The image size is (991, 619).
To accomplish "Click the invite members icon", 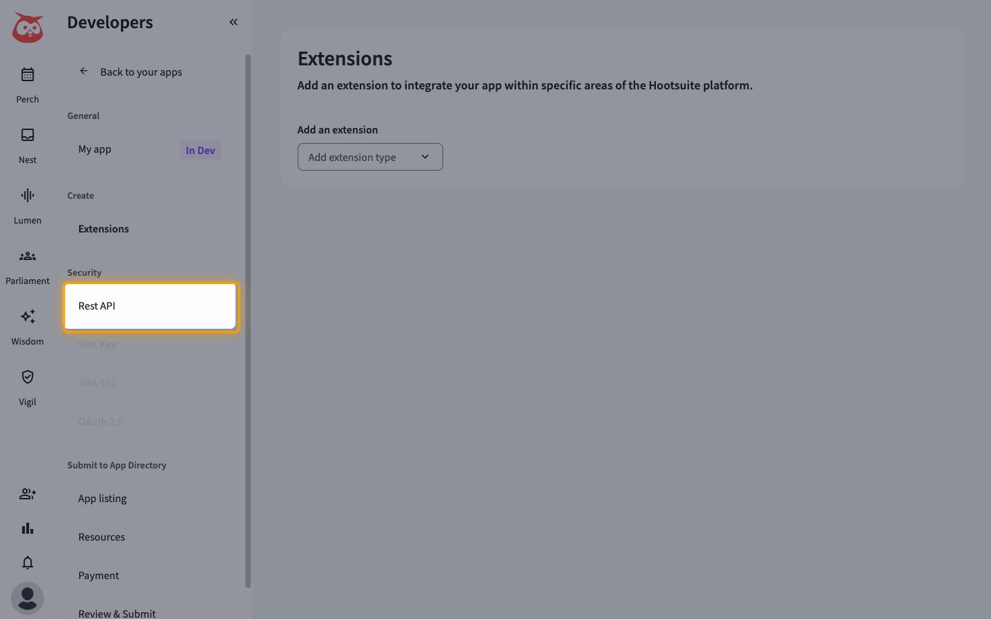I will coord(28,494).
